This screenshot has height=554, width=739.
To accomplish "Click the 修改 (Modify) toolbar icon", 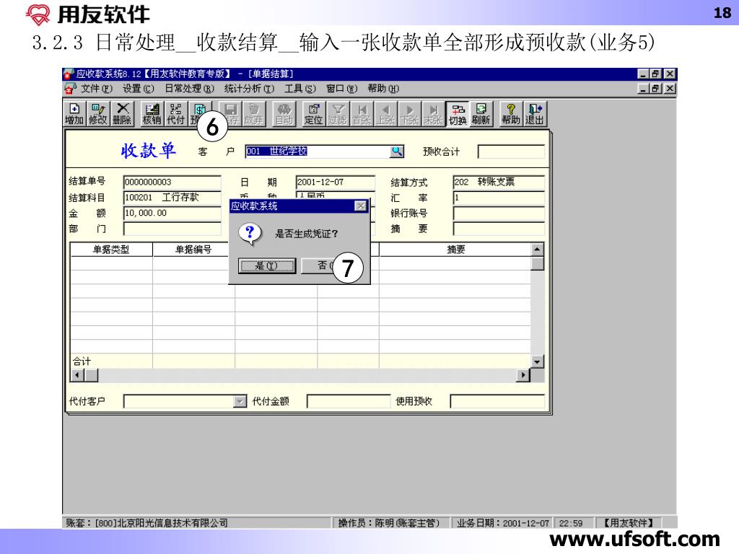I will (x=98, y=114).
